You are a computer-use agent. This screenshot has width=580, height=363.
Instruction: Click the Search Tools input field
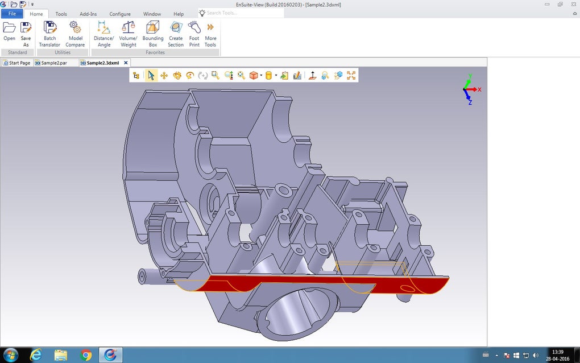click(241, 13)
